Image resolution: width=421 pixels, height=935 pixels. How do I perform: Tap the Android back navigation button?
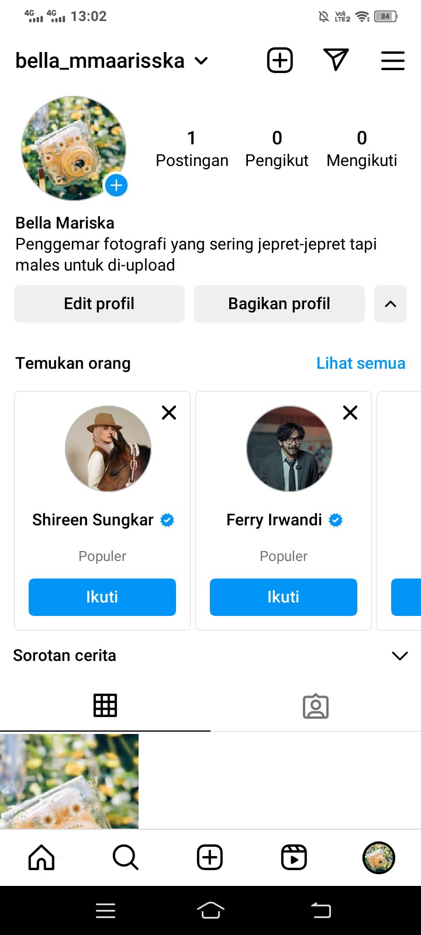pos(320,910)
